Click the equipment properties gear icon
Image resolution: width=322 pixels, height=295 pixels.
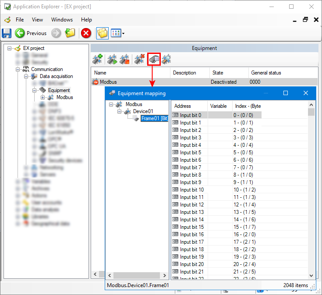(x=166, y=59)
